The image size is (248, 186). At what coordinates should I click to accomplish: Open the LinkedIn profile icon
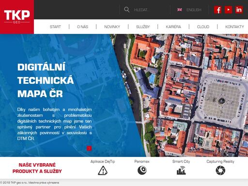pyautogui.click(x=239, y=10)
